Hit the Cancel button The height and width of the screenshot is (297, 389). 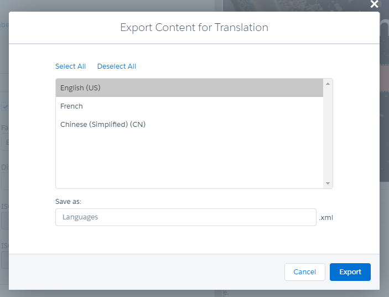pos(304,272)
